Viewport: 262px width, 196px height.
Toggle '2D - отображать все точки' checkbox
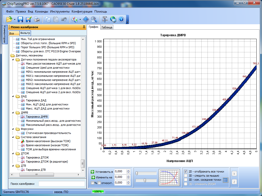coord(186,171)
